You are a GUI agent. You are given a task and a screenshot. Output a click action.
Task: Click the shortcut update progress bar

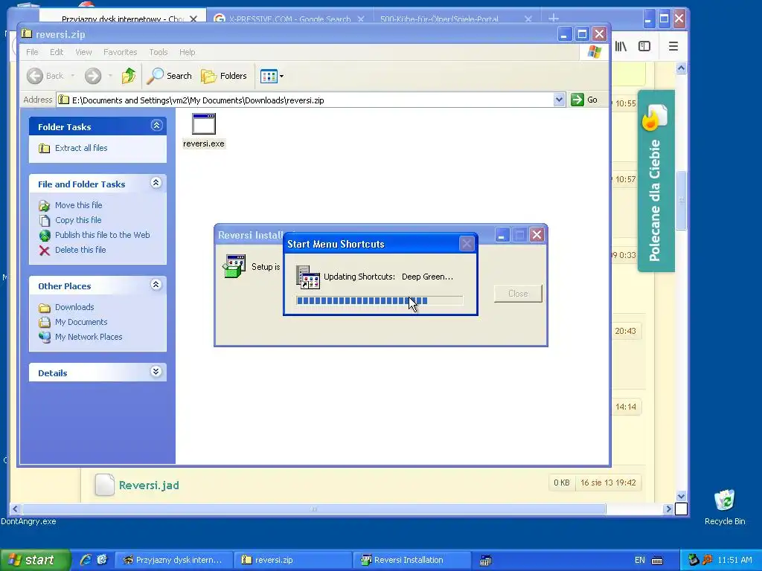[x=379, y=300]
